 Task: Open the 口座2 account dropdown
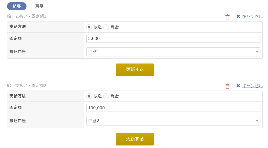coord(173,121)
